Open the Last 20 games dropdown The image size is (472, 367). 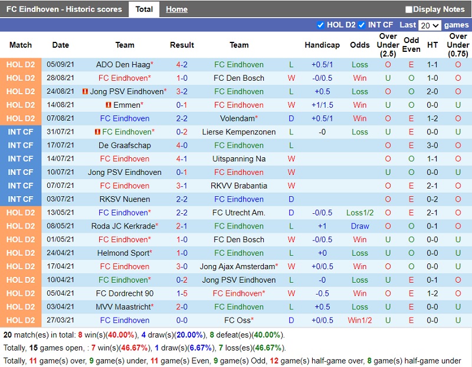point(430,25)
